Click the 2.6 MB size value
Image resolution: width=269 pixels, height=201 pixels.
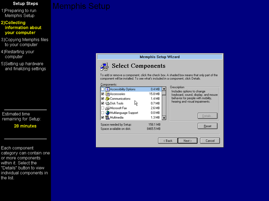pos(155,108)
